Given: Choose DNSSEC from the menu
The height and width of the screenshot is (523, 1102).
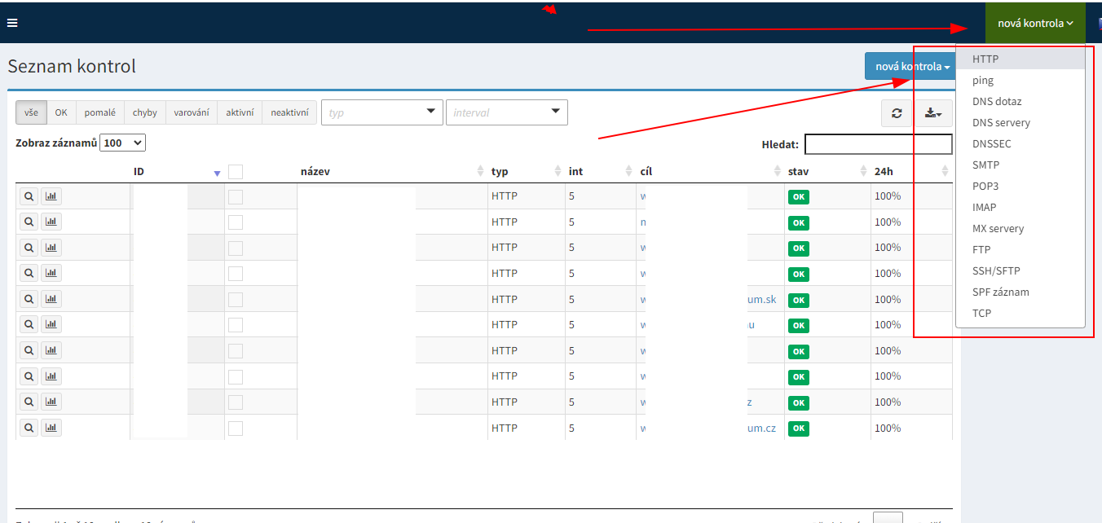Looking at the screenshot, I should [x=1020, y=144].
